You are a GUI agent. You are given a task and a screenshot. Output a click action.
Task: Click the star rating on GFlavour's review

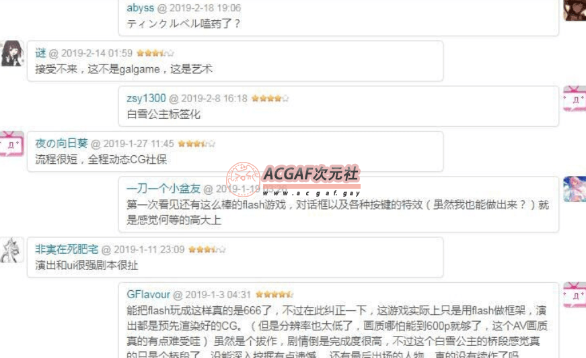(274, 295)
